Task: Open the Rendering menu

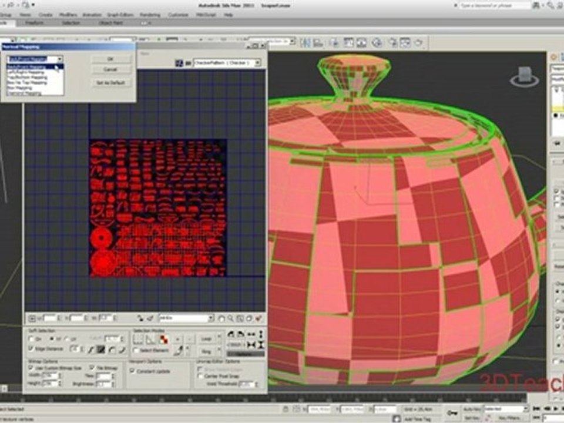Action: point(150,15)
